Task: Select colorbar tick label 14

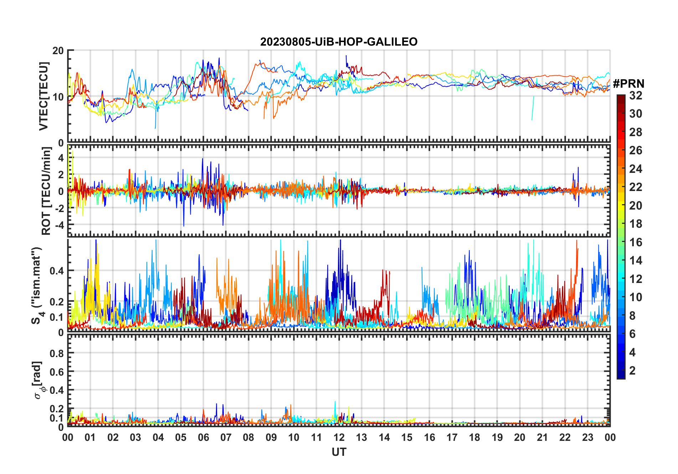Action: coord(636,261)
